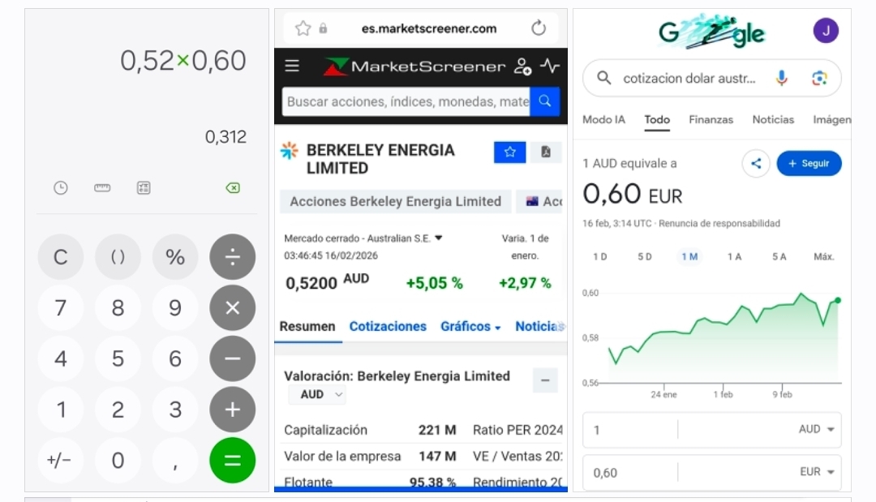
Task: Share the AUD to EUR quote
Action: tap(755, 164)
